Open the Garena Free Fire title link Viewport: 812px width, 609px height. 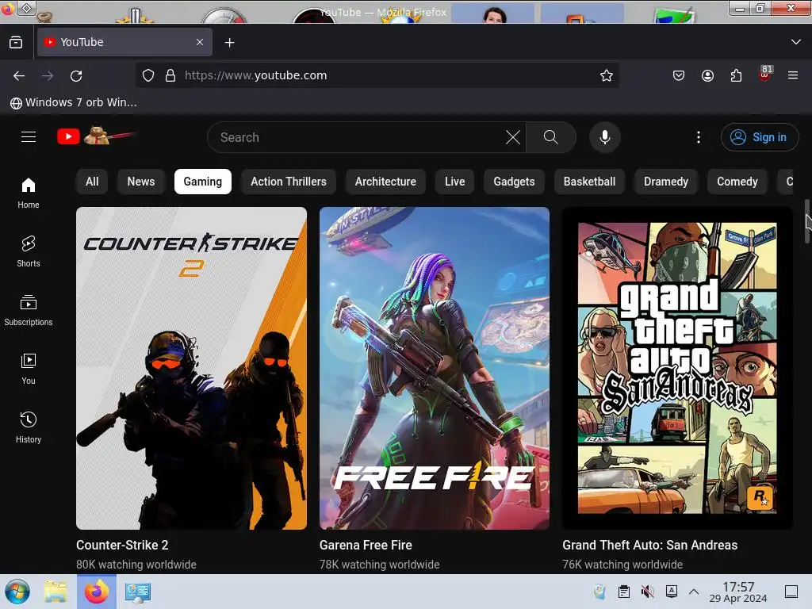tap(366, 545)
